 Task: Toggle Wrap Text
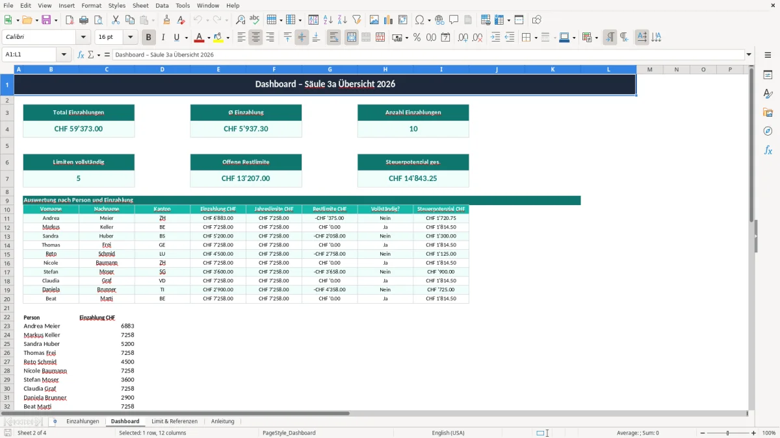pyautogui.click(x=333, y=38)
